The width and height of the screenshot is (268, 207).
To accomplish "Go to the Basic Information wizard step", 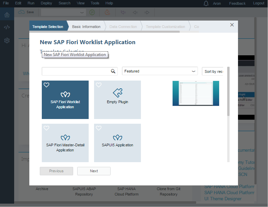I will [86, 27].
